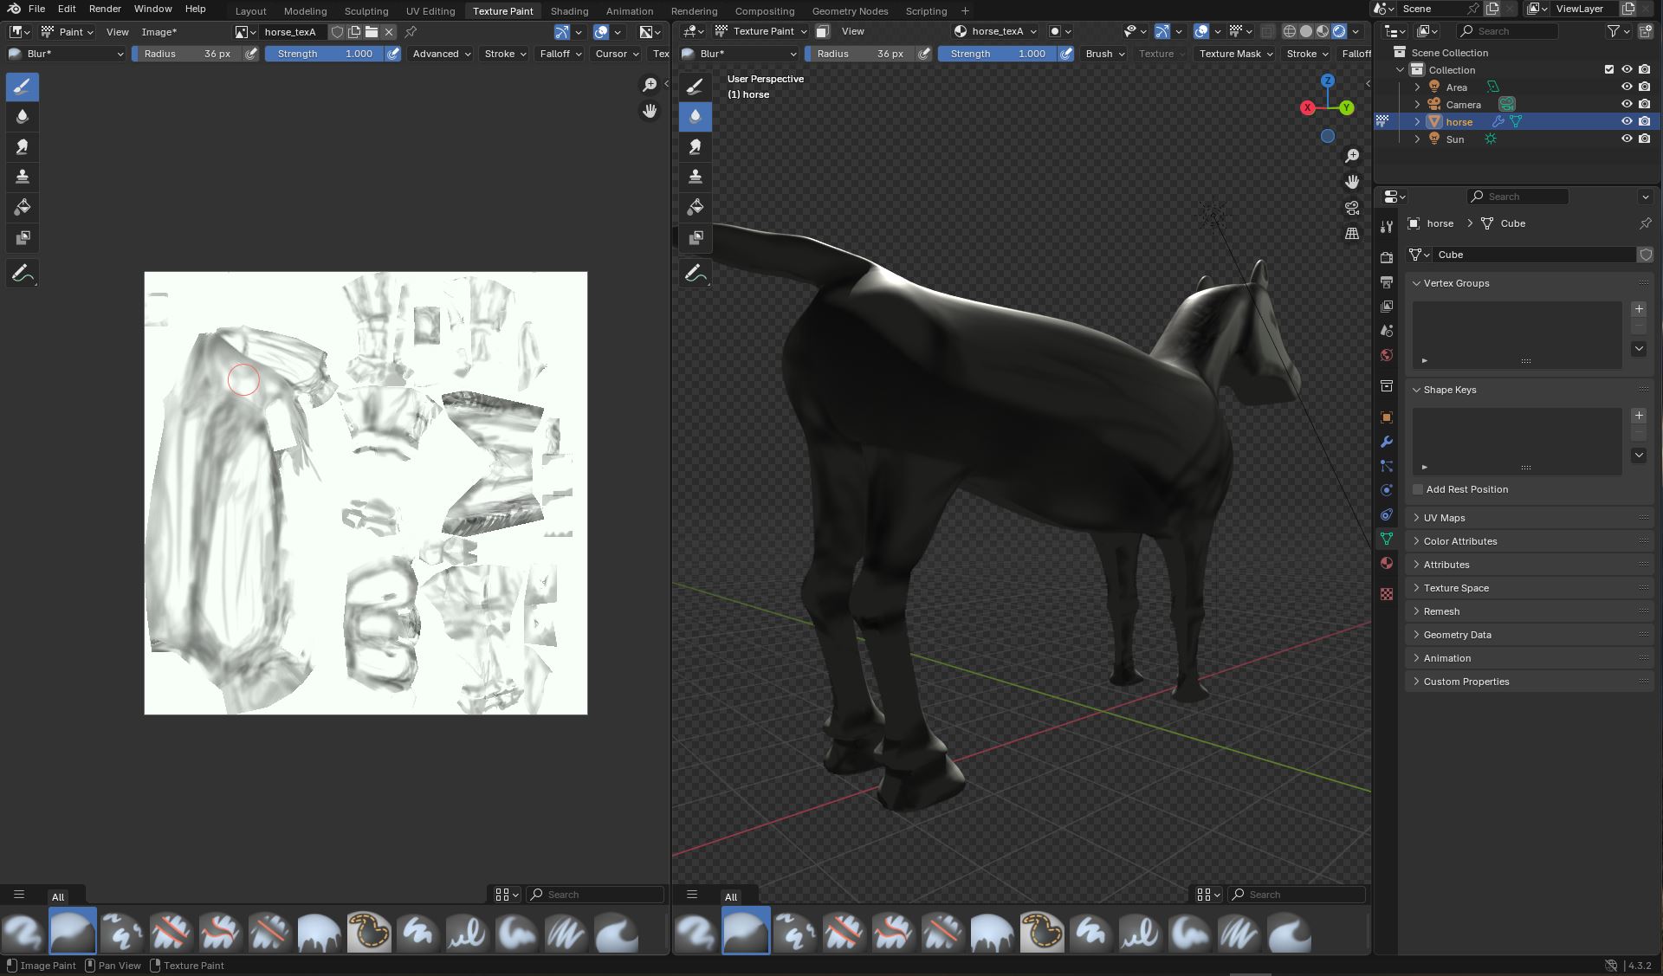This screenshot has height=976, width=1663.
Task: Open the Modifiers wrench properties tab
Action: point(1387,442)
